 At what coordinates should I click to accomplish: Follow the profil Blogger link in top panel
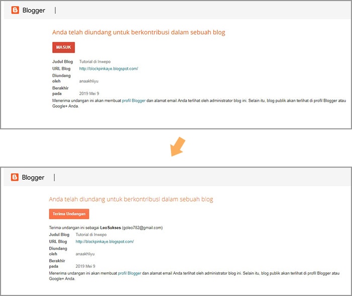(x=134, y=101)
